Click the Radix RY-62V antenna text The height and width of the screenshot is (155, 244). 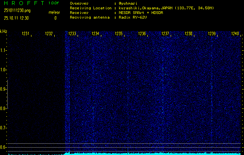tap(133, 17)
